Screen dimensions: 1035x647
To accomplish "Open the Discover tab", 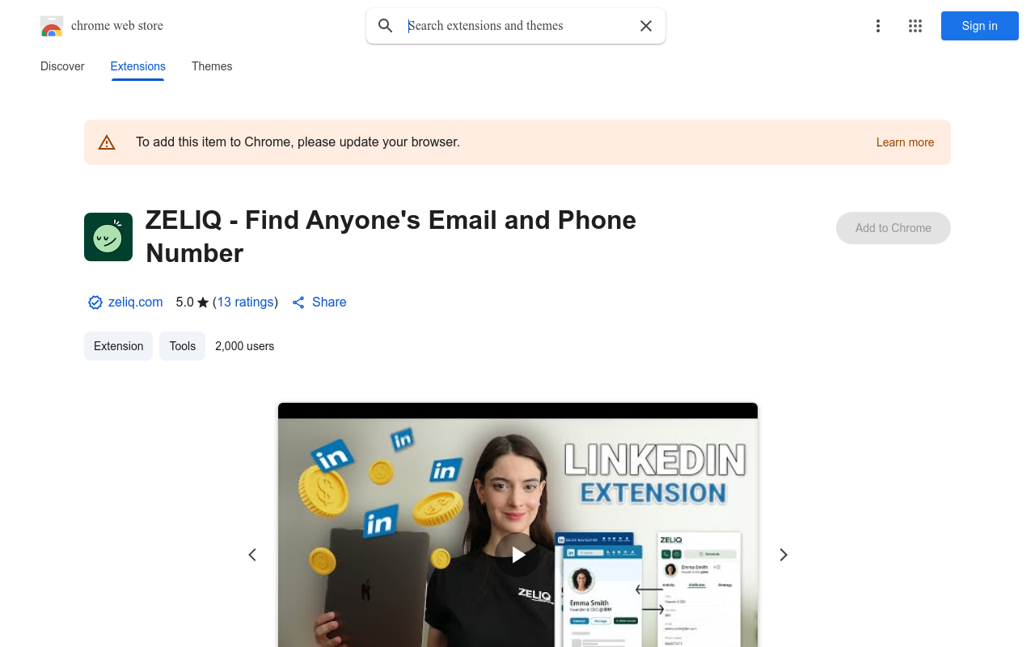I will pos(62,66).
